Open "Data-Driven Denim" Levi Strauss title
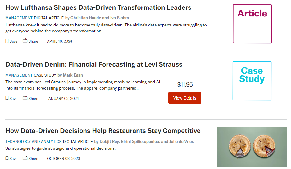The height and width of the screenshot is (169, 291). coord(93,64)
